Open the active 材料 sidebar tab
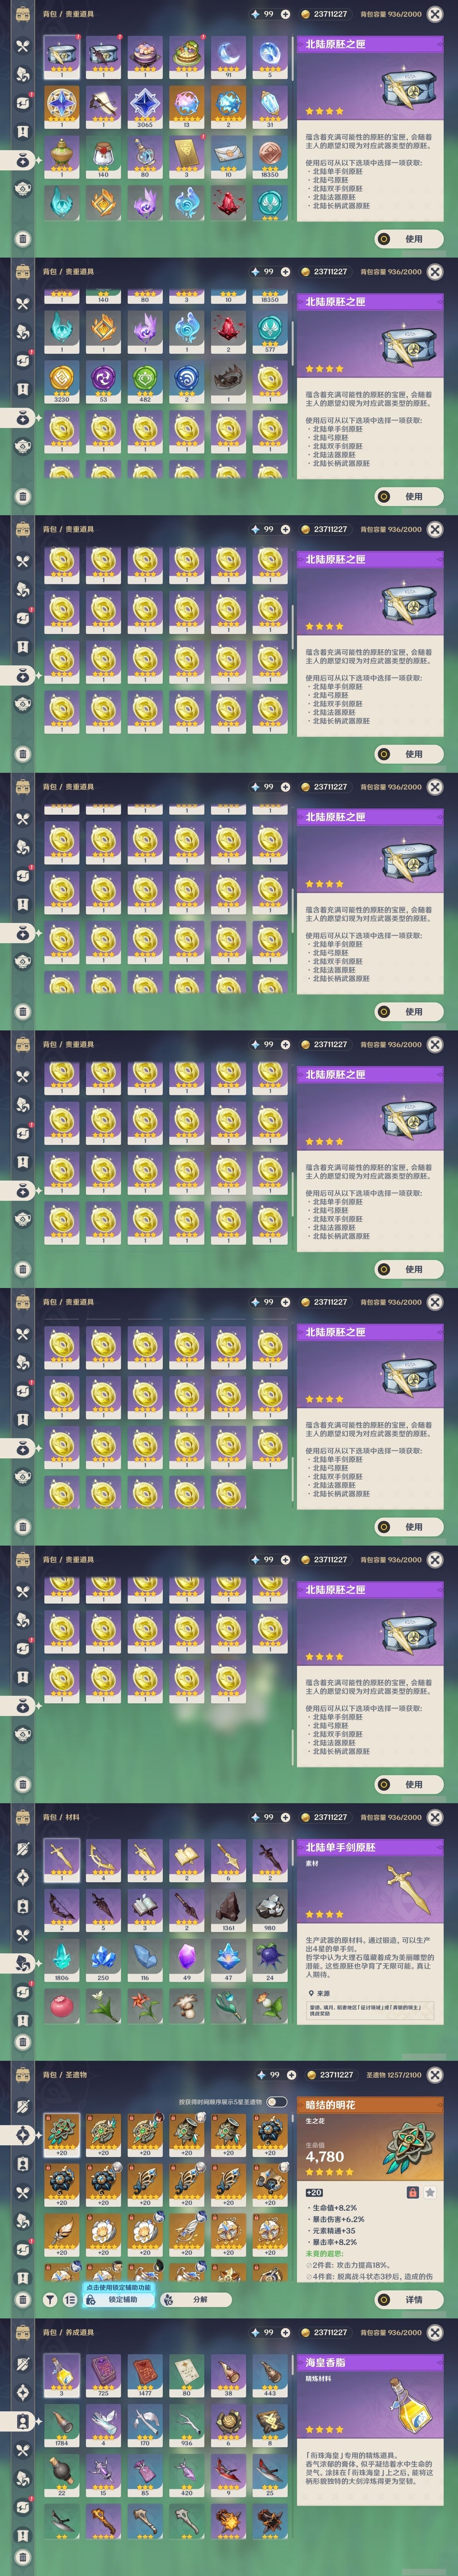Viewport: 458px width, 2576px height. [22, 1963]
